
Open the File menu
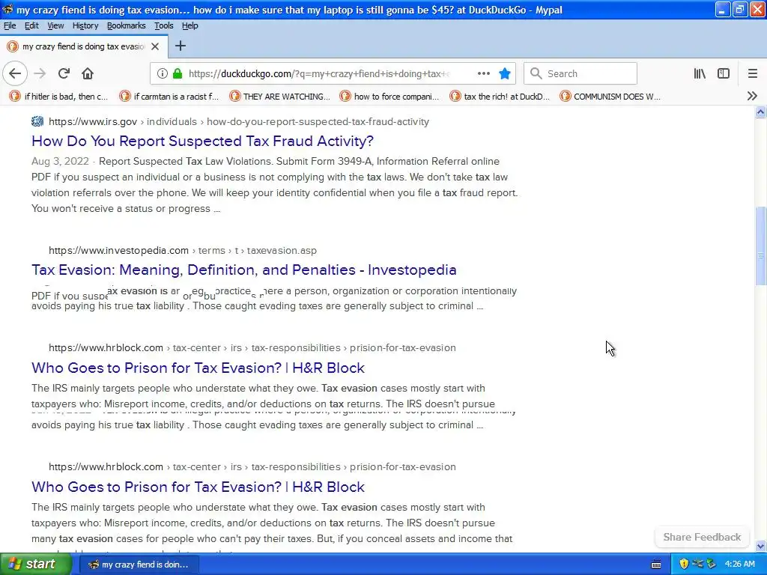(10, 25)
